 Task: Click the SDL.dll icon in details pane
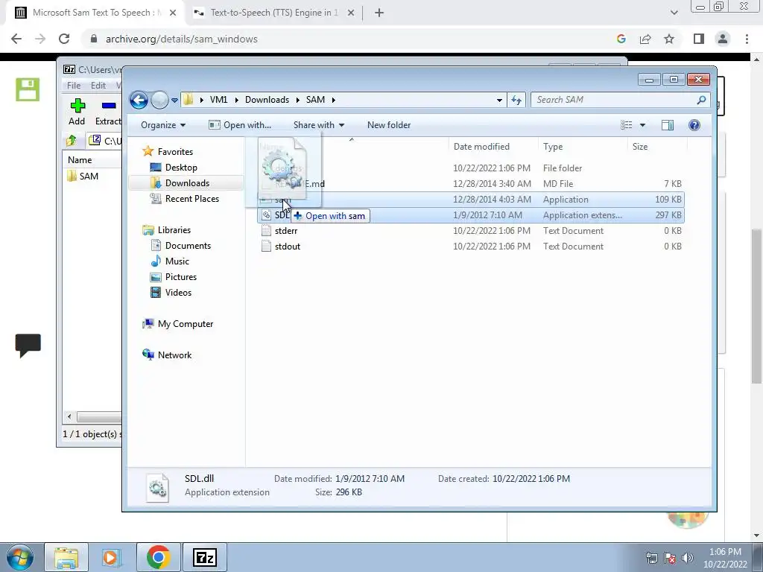[x=157, y=487]
